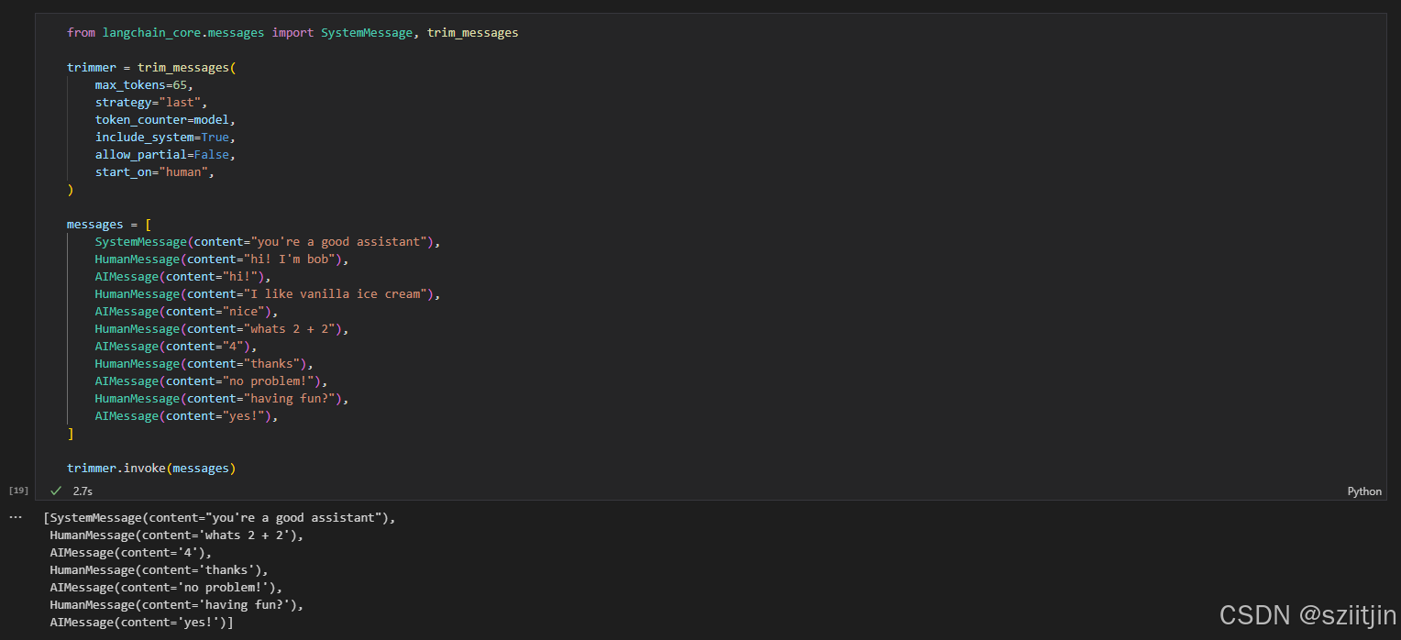This screenshot has height=640, width=1401.
Task: Click token_counter=model argument in code
Action: [x=165, y=120]
